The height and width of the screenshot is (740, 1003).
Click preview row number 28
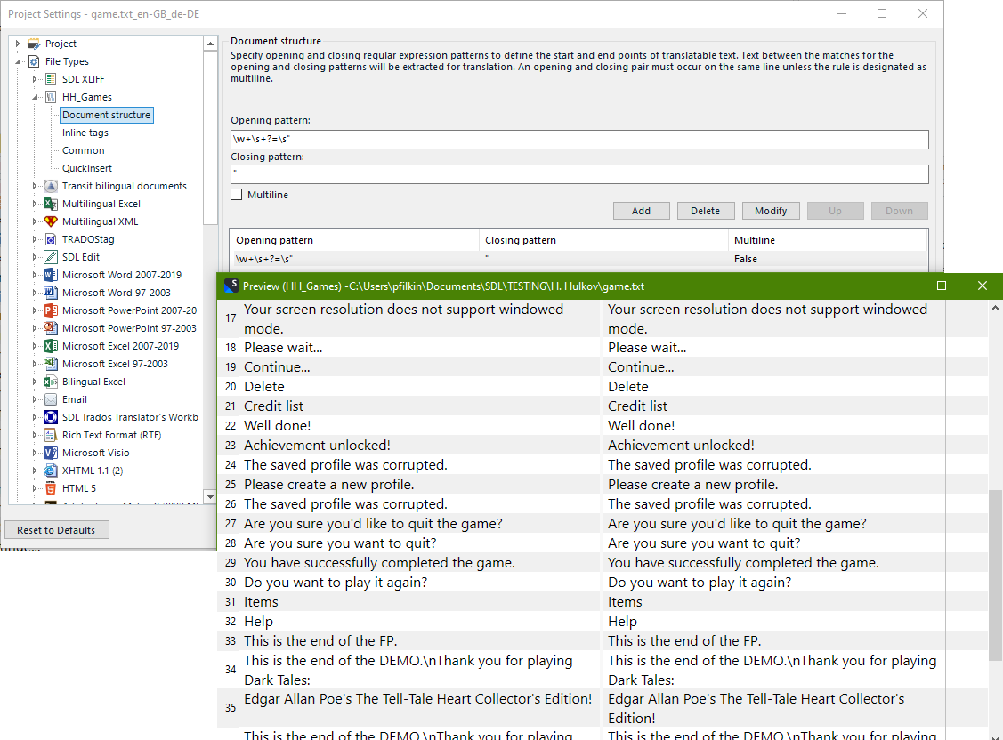tap(231, 543)
